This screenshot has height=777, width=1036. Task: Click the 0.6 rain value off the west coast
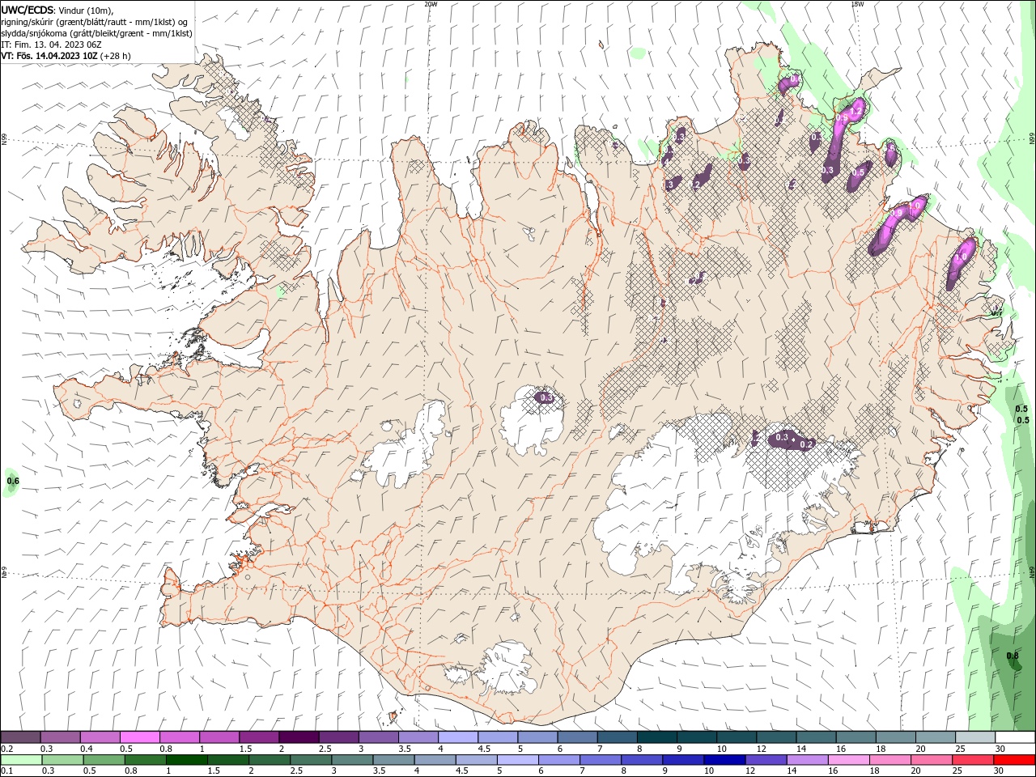pyautogui.click(x=12, y=482)
